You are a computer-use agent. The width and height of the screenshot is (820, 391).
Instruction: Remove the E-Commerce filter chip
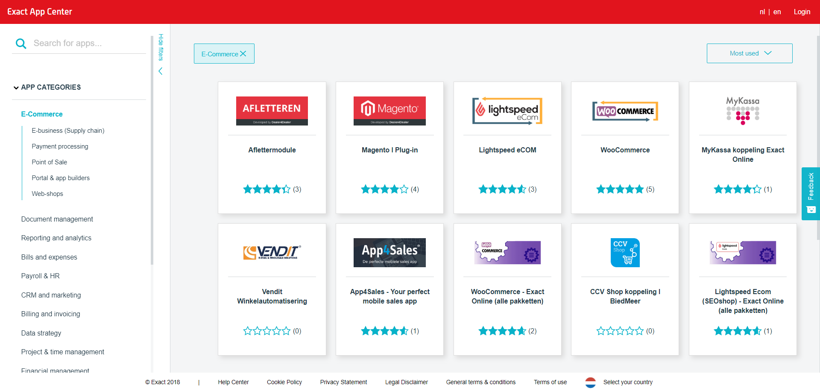[x=243, y=53]
